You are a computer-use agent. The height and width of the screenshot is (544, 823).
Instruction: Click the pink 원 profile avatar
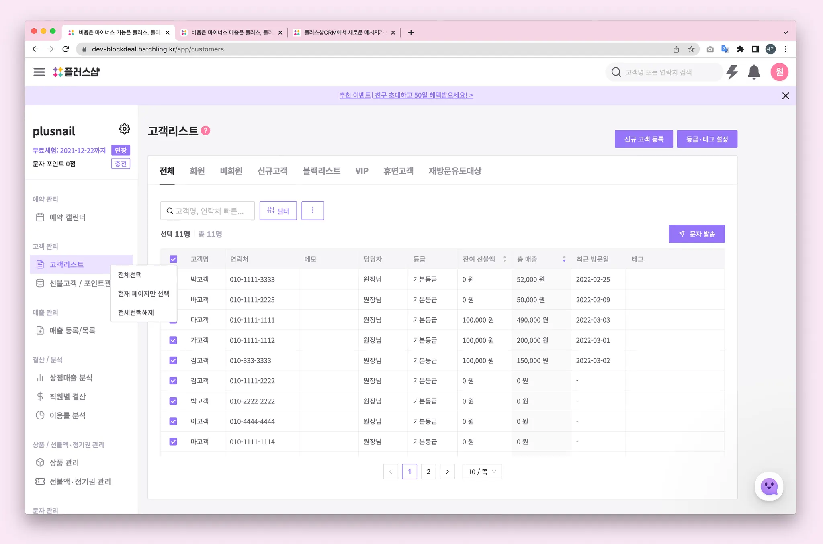click(x=779, y=72)
